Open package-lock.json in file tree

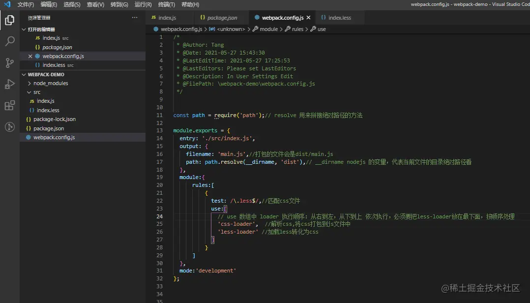point(54,120)
